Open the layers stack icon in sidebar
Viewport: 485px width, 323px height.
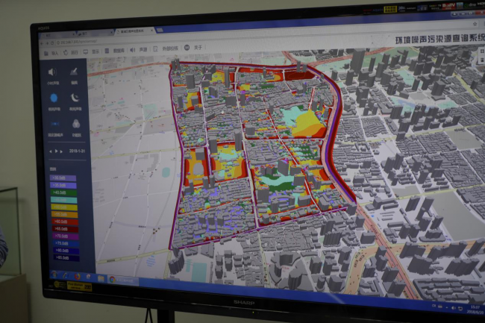[x=75, y=125]
